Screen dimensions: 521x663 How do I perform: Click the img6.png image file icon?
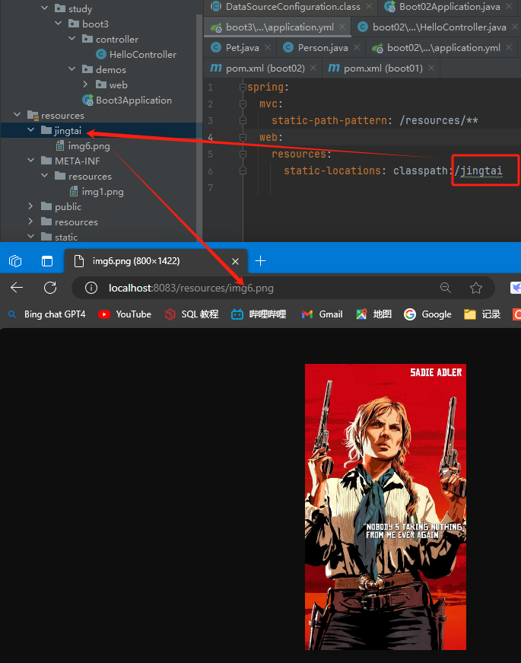[60, 146]
